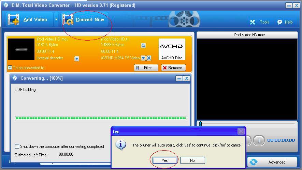The height and width of the screenshot is (170, 302).
Task: Open the Filter button
Action: (146, 68)
